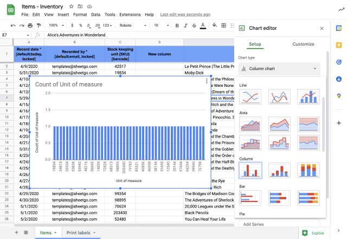Image resolution: width=347 pixels, height=239 pixels.
Task: Choose the combo chart thumbnail
Action: click(309, 97)
